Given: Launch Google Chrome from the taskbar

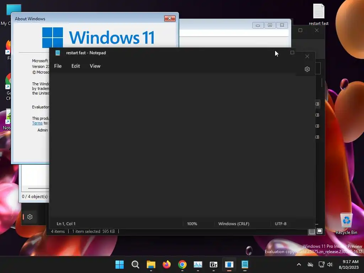Looking at the screenshot, I should (182, 264).
